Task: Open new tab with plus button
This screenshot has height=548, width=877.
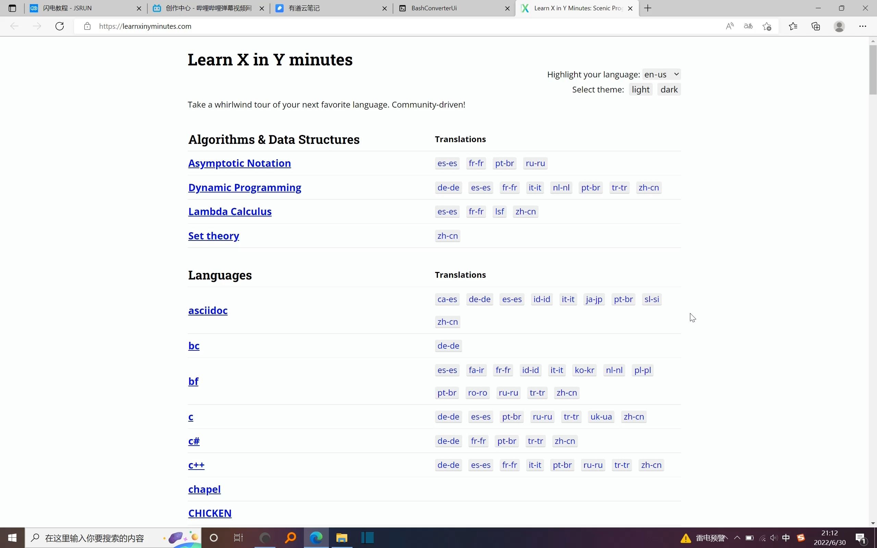Action: (x=647, y=8)
